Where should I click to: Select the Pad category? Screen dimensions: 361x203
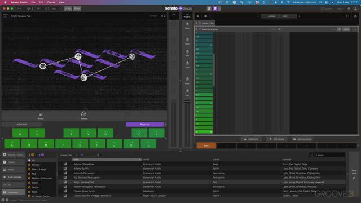click(x=42, y=174)
